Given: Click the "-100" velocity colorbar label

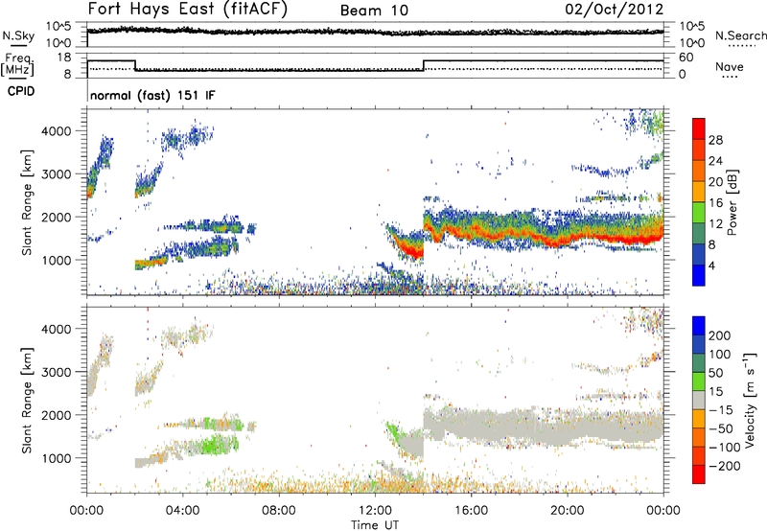Looking at the screenshot, I should pyautogui.click(x=725, y=448).
